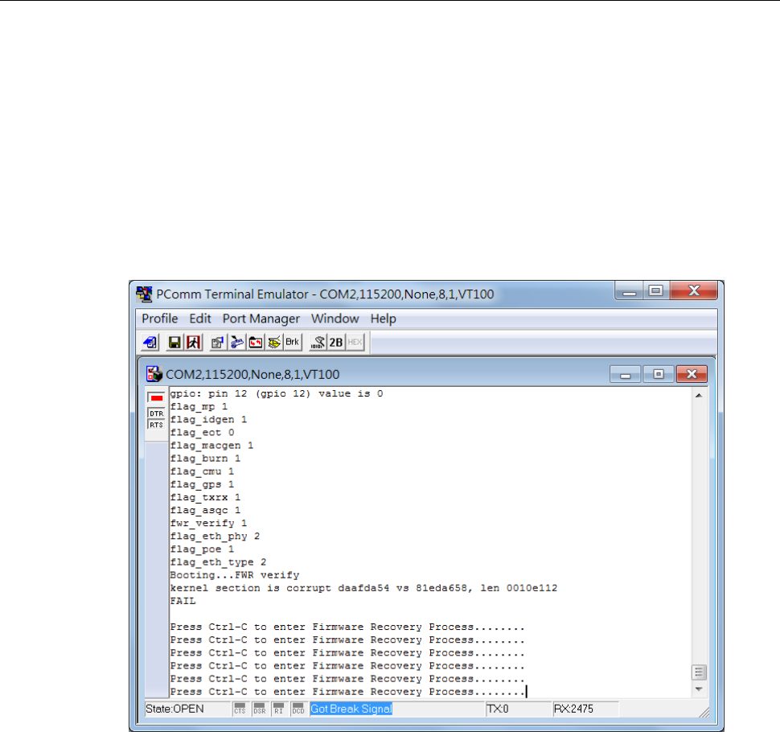Click the terminal scrollbar thumb

699,672
